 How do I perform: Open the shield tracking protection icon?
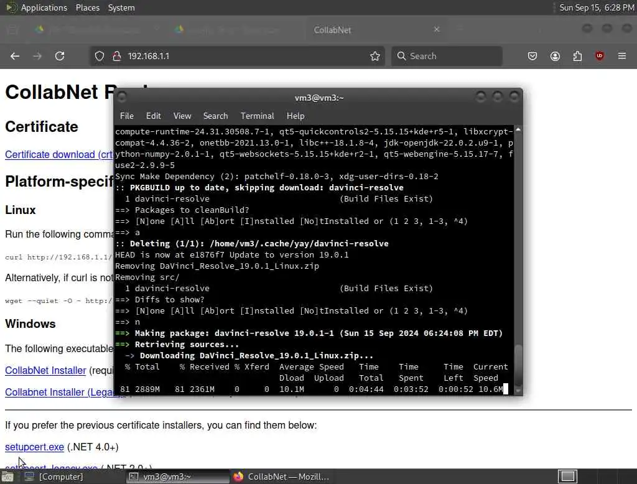coord(99,56)
